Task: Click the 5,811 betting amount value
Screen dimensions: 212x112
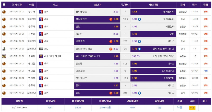Action: pyautogui.click(x=51, y=107)
